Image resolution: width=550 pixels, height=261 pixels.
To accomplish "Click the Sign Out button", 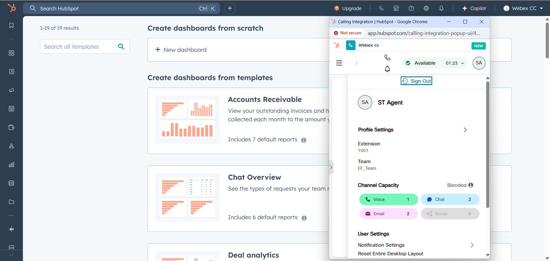I will (x=416, y=81).
